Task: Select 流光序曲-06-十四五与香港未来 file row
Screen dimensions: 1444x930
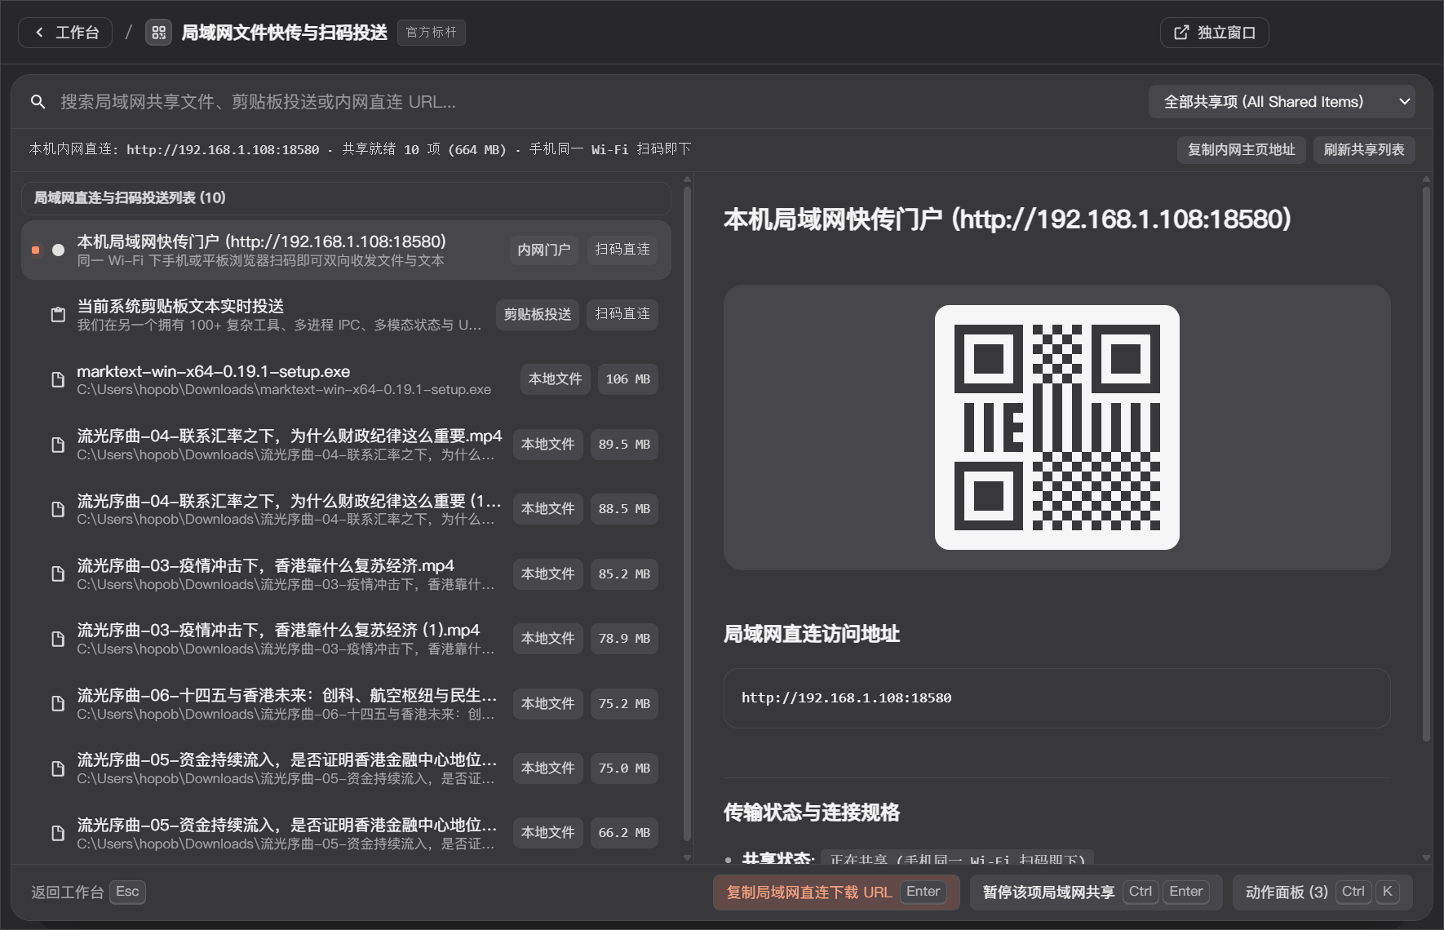Action: point(346,703)
